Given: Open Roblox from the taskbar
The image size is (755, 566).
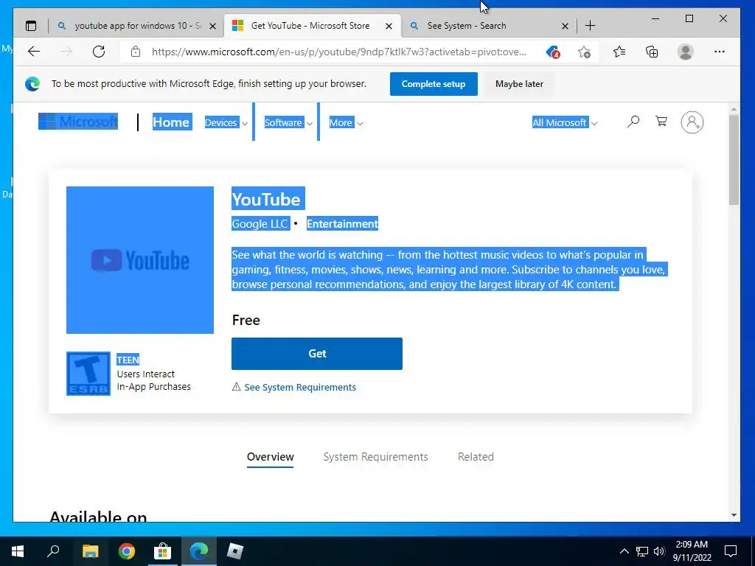Looking at the screenshot, I should pos(235,551).
